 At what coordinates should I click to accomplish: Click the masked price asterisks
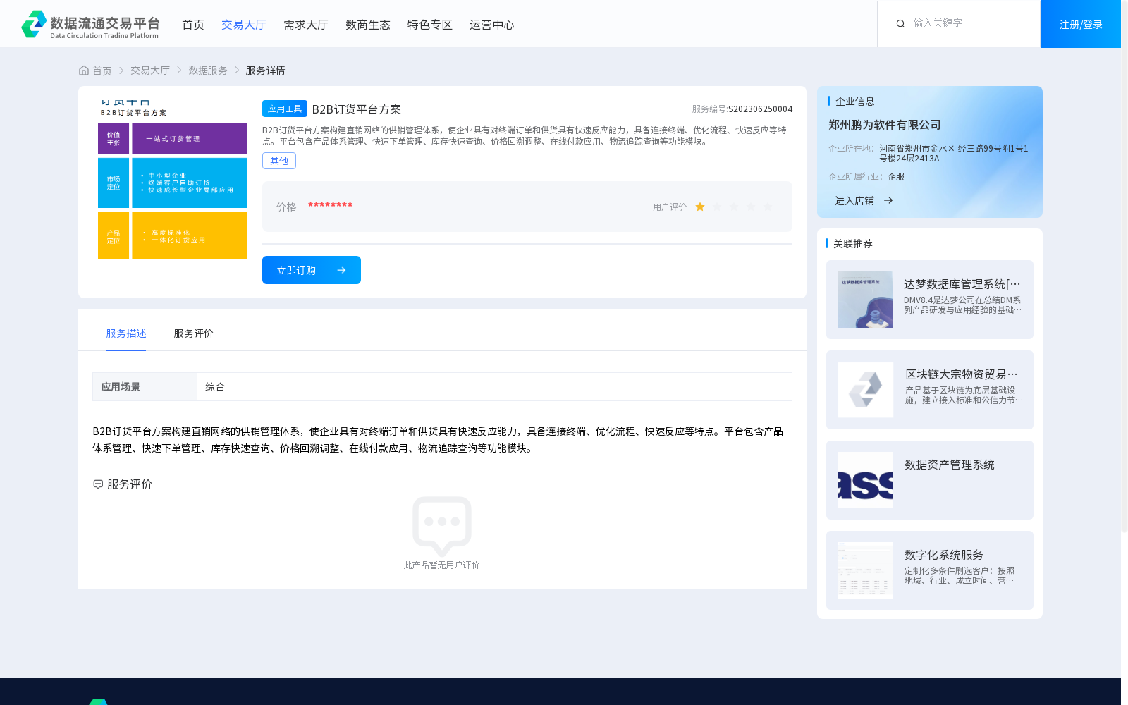point(330,205)
